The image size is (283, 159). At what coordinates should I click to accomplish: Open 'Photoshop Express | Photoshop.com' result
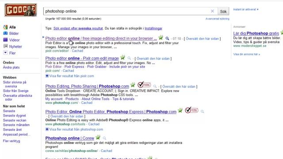111,112
